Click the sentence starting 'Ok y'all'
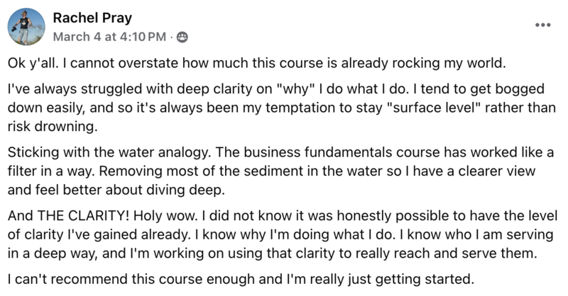568x296 pixels. (x=257, y=63)
